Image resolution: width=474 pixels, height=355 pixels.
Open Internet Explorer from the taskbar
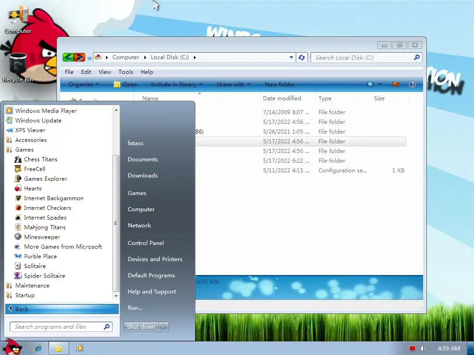click(x=38, y=349)
